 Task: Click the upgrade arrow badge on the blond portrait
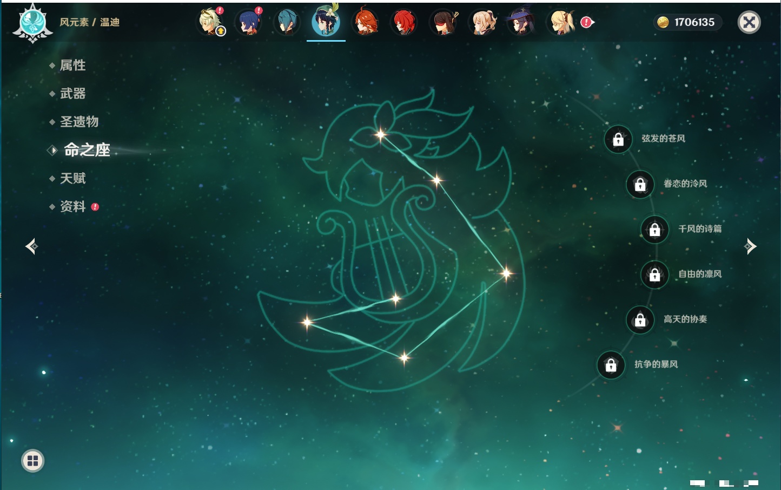221,31
